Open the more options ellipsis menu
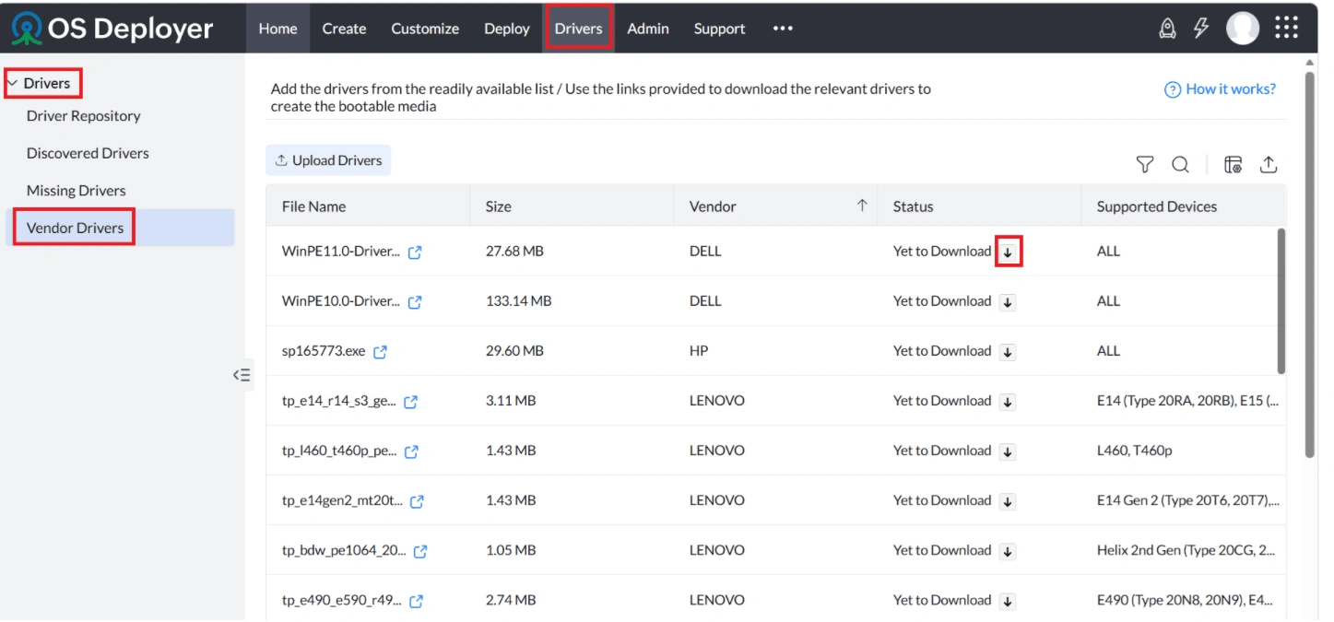 [783, 29]
